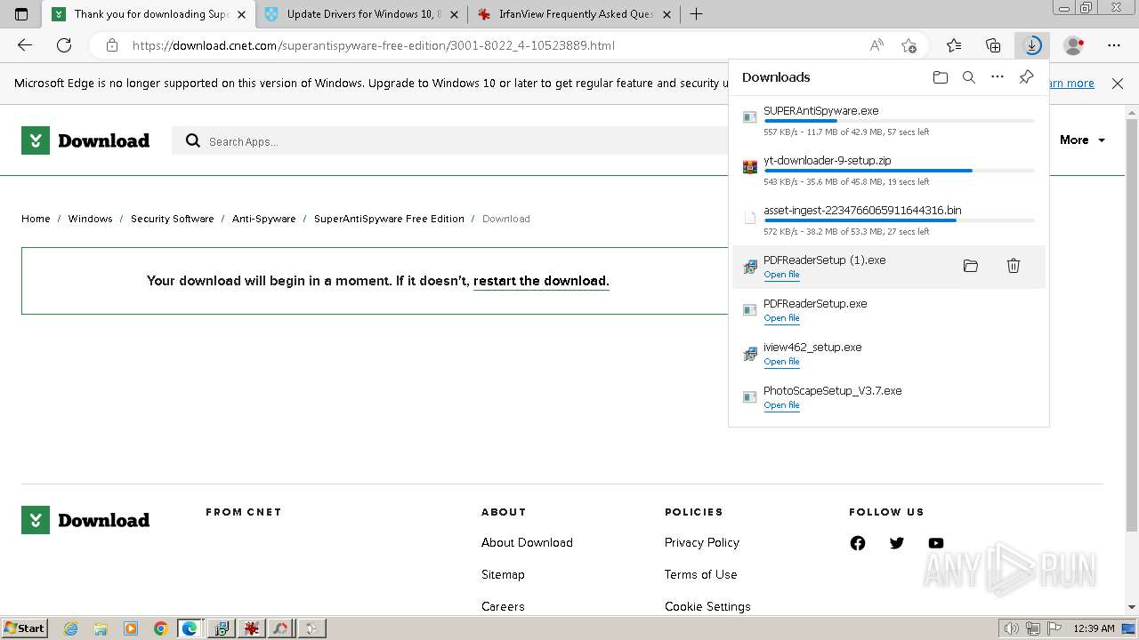Click the Download site logo in the header

click(85, 140)
